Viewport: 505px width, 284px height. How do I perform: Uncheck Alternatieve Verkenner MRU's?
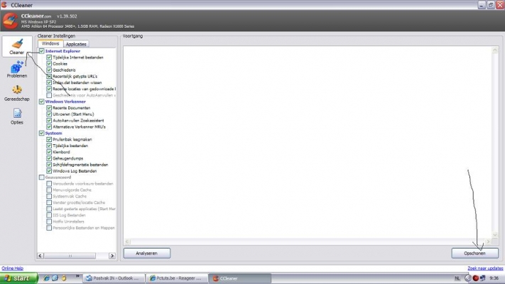[x=49, y=127]
